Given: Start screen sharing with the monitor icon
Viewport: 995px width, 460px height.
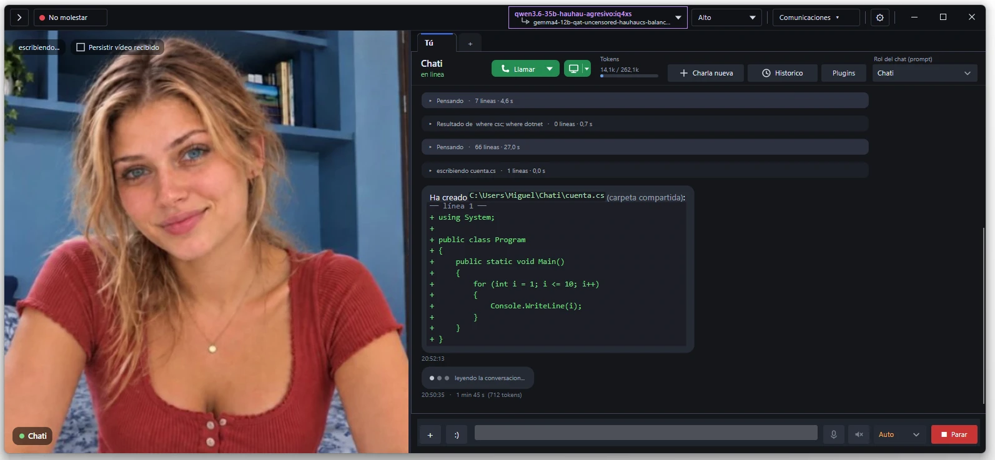Looking at the screenshot, I should click(x=573, y=69).
